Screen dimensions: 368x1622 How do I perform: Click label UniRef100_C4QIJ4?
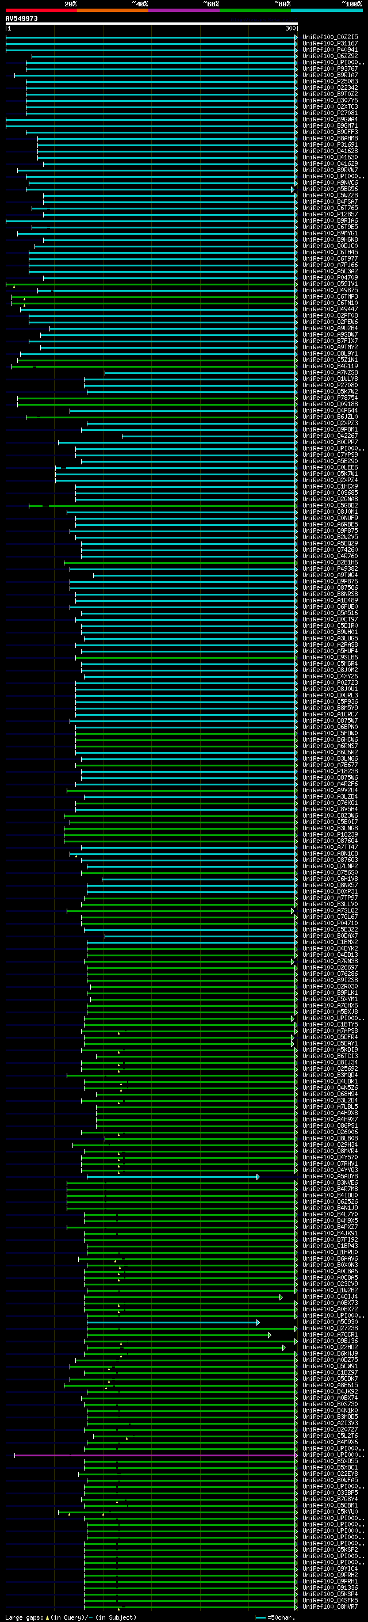[330, 1296]
